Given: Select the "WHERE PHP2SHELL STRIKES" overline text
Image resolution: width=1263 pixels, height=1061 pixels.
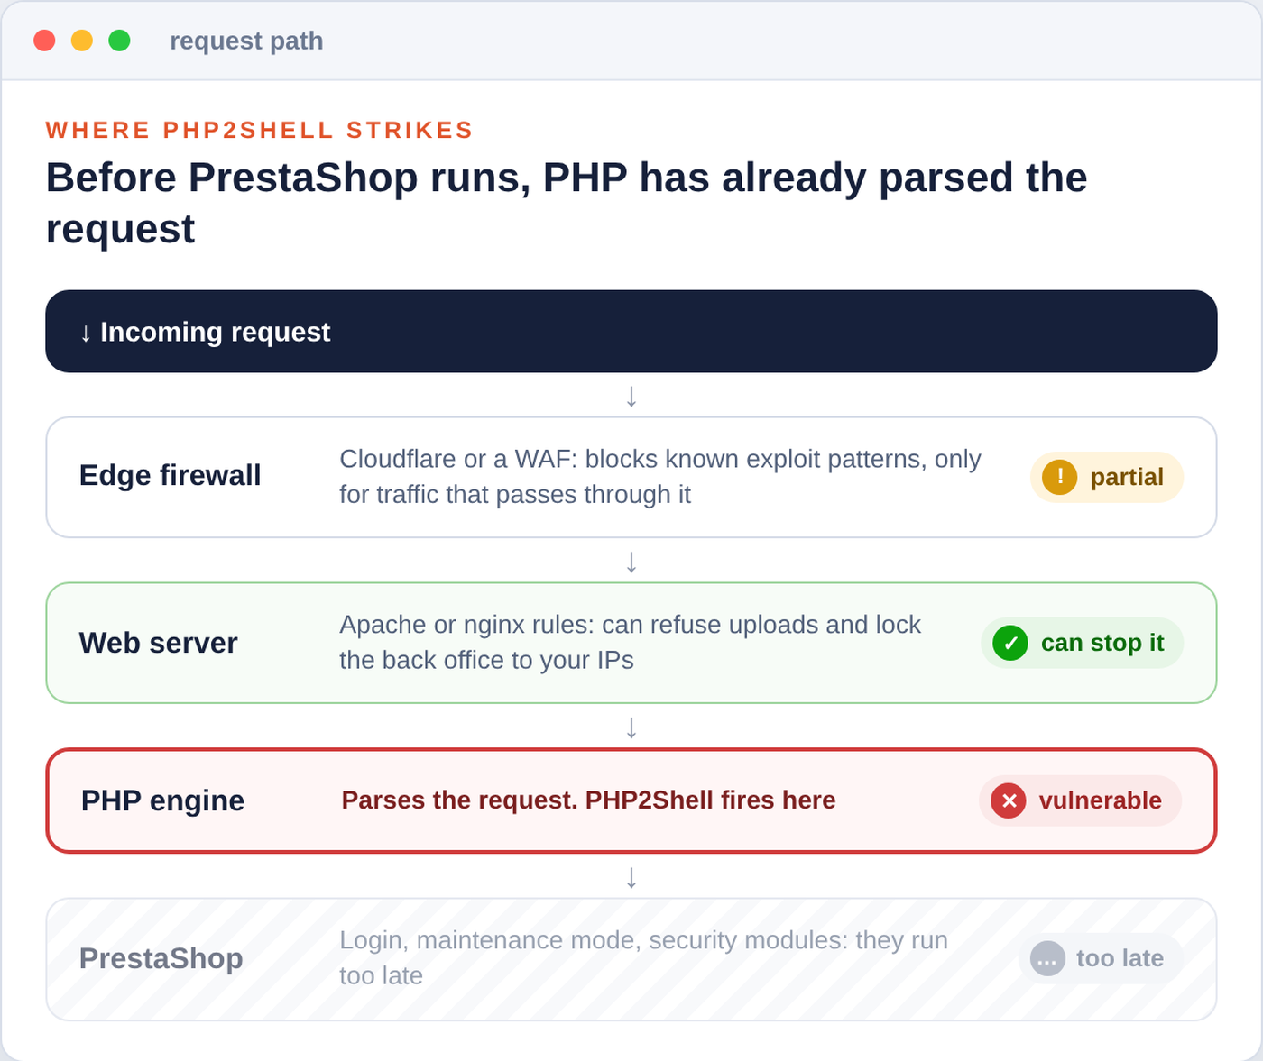Looking at the screenshot, I should pyautogui.click(x=260, y=131).
